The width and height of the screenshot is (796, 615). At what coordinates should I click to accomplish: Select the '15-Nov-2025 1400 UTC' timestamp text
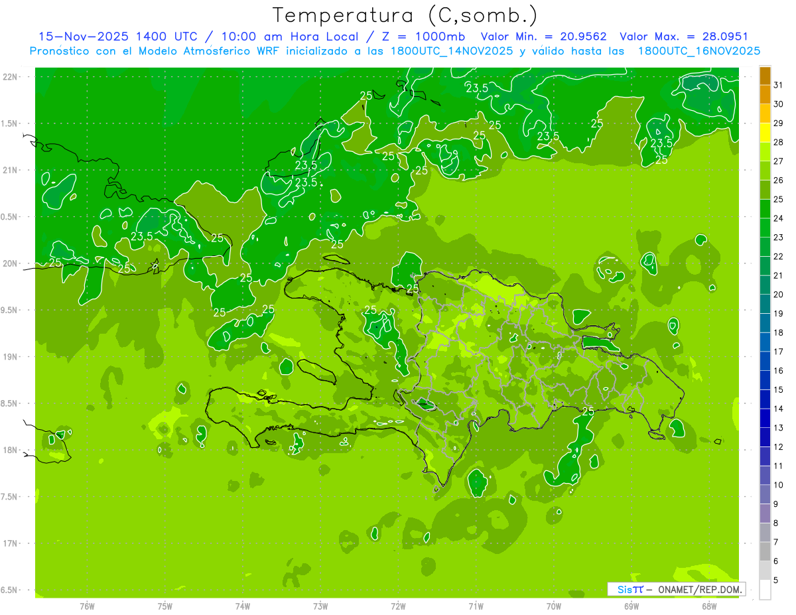pos(117,36)
